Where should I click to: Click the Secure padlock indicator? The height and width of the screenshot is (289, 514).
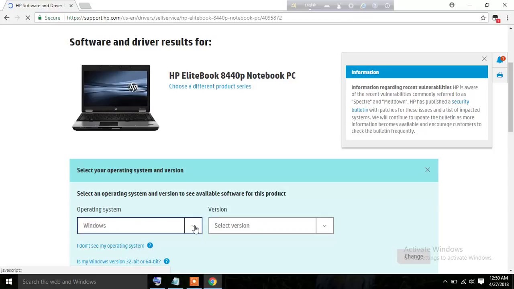tap(49, 18)
